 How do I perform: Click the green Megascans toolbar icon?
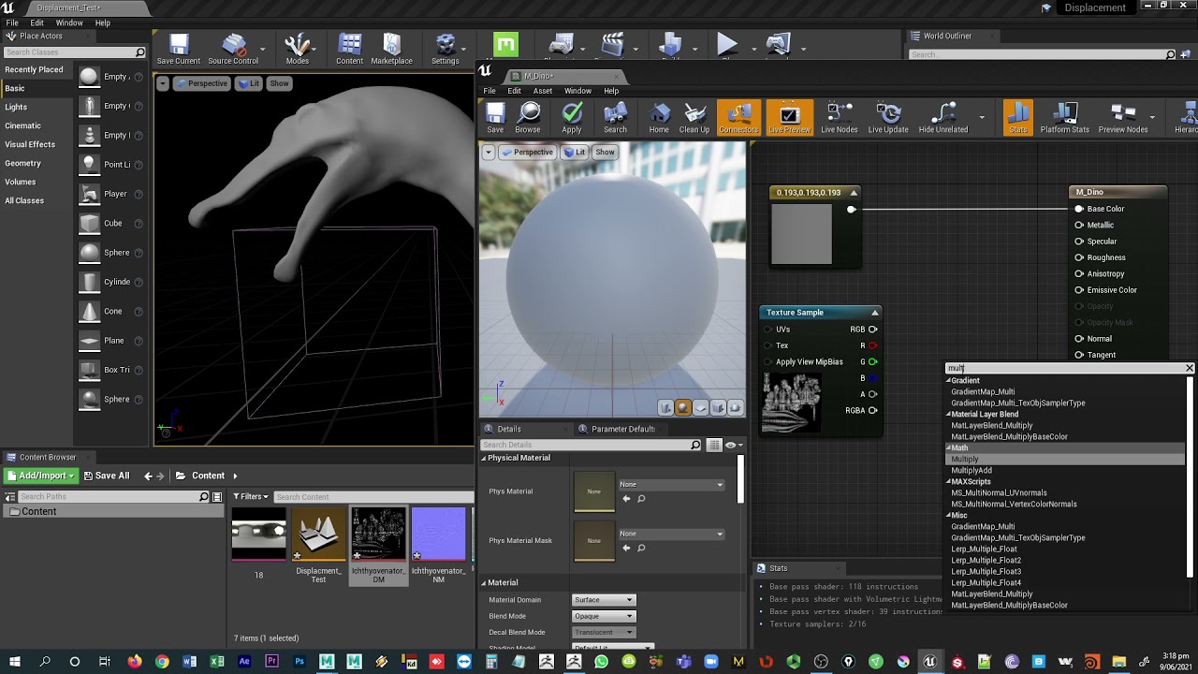505,45
